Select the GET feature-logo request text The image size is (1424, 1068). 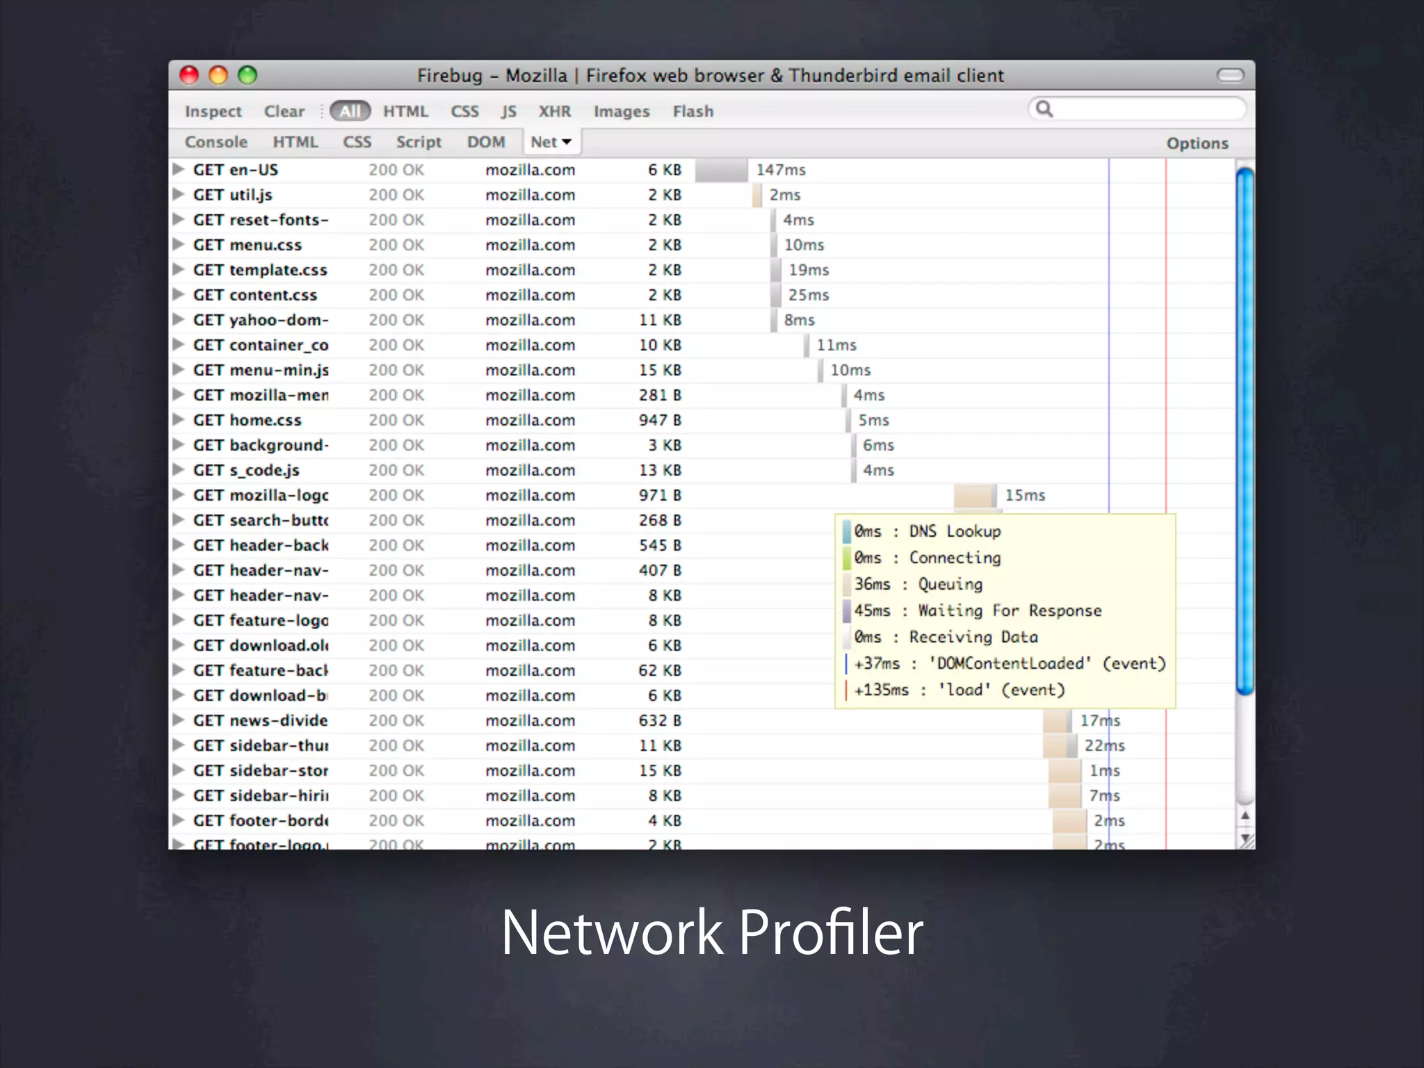point(261,620)
